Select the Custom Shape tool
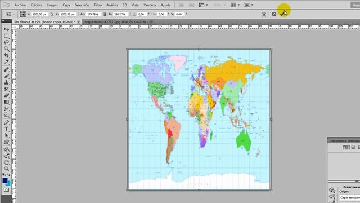The image size is (360, 203). 6,142
